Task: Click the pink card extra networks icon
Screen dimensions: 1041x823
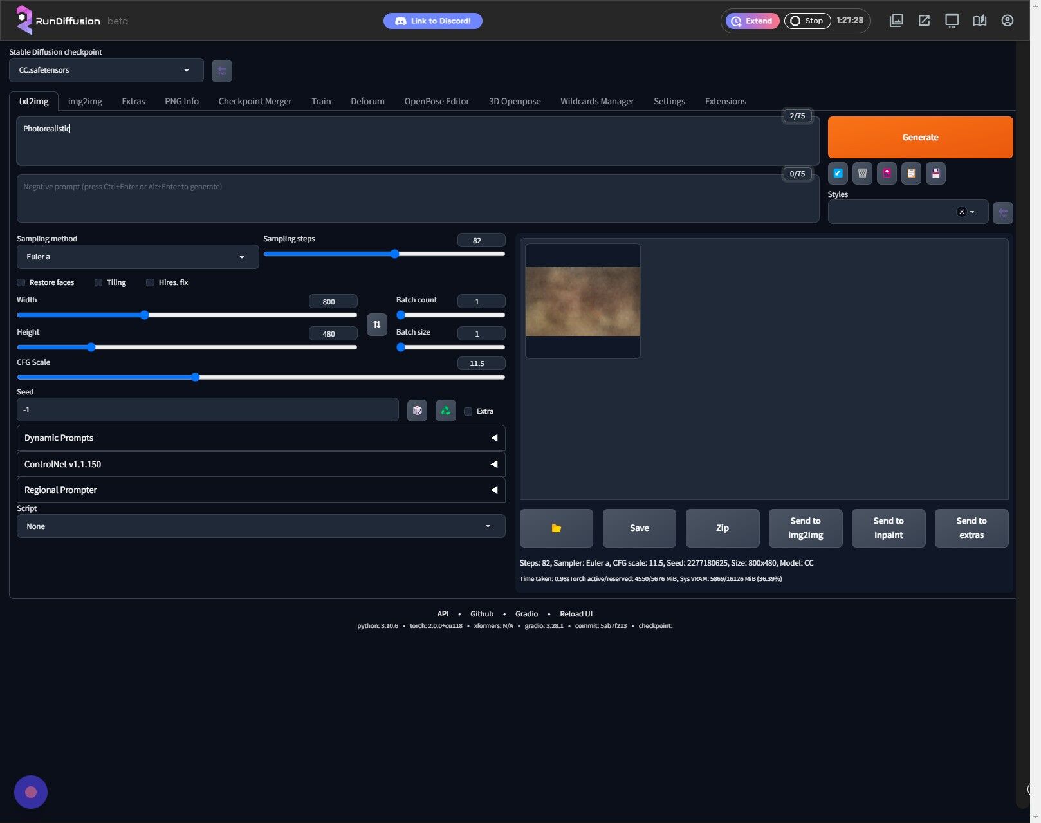Action: click(887, 173)
